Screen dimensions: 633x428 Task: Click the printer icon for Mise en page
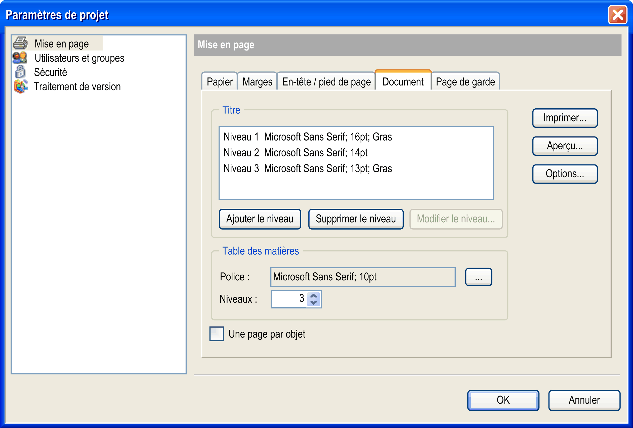(x=20, y=43)
